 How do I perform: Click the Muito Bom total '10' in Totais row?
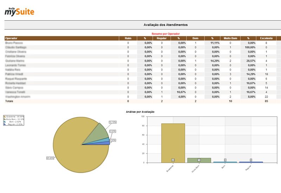[230, 101]
